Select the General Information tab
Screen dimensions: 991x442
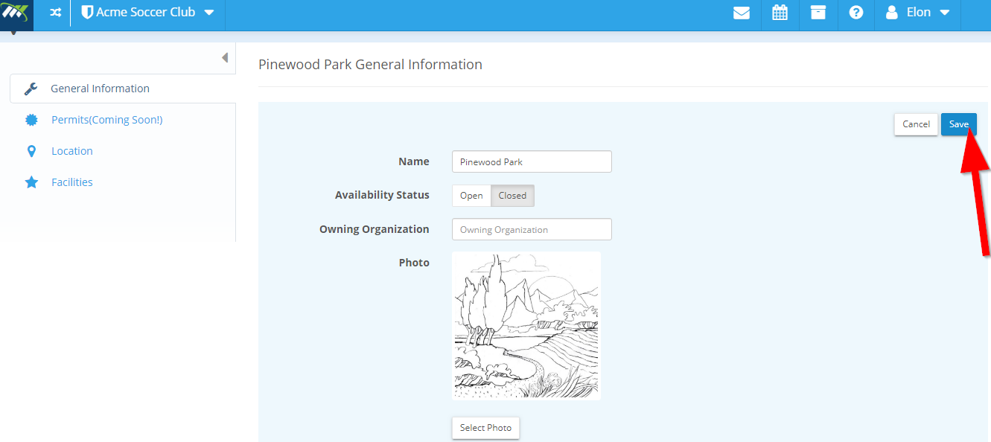point(123,89)
